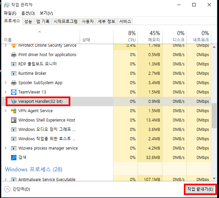The width and height of the screenshot is (219, 198).
Task: Click the Windows 오디오 장치 그래프 icon
Action: click(13, 130)
